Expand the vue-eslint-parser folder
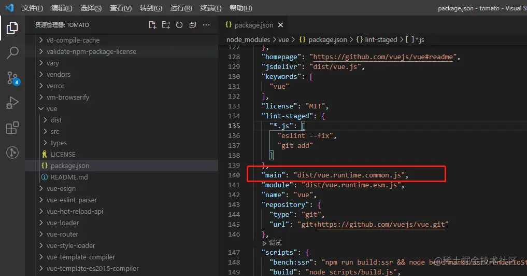Viewport: 527px width, 276px height. (x=121, y=200)
